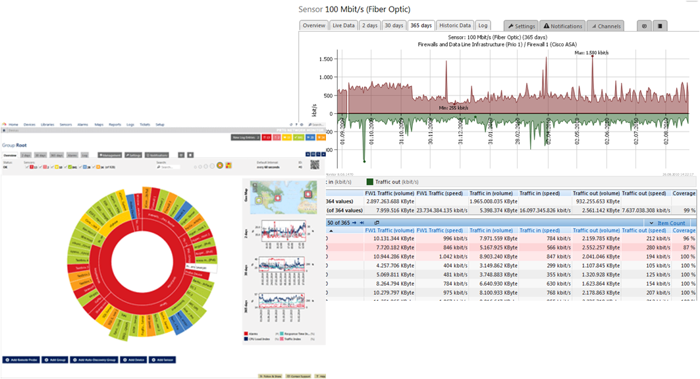Viewport: 700px width, 379px height.
Task: Switch to the Live Data tab
Action: coord(343,26)
